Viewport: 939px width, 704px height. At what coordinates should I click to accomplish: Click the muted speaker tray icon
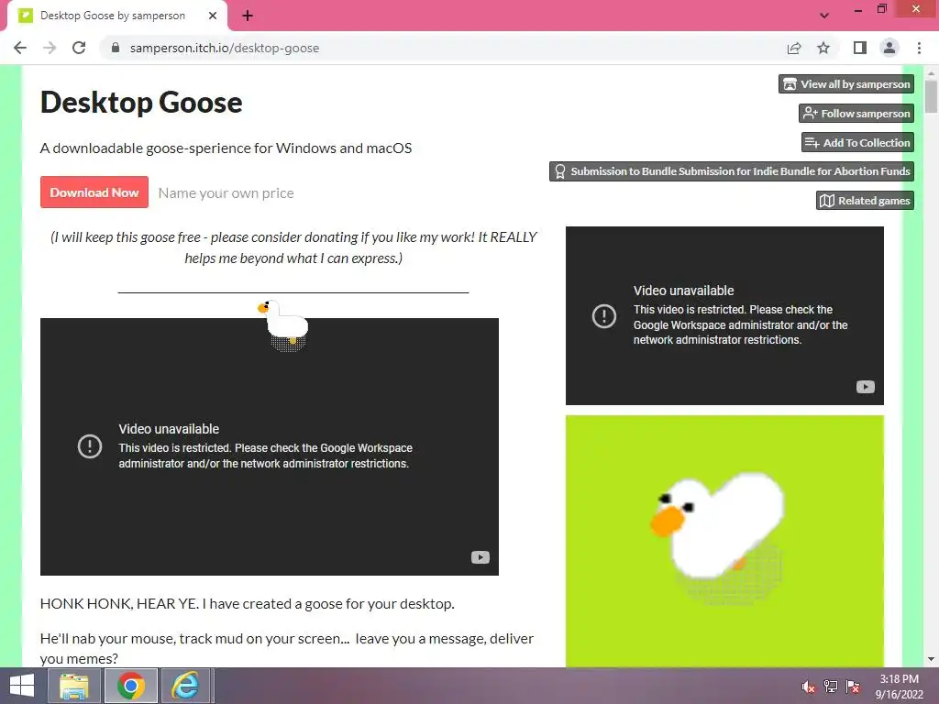(809, 687)
